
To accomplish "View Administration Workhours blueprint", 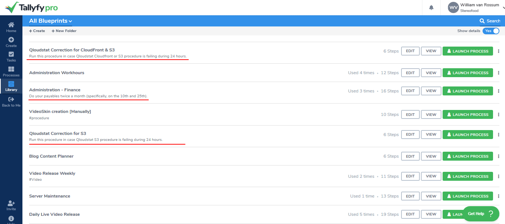I will pos(431,73).
